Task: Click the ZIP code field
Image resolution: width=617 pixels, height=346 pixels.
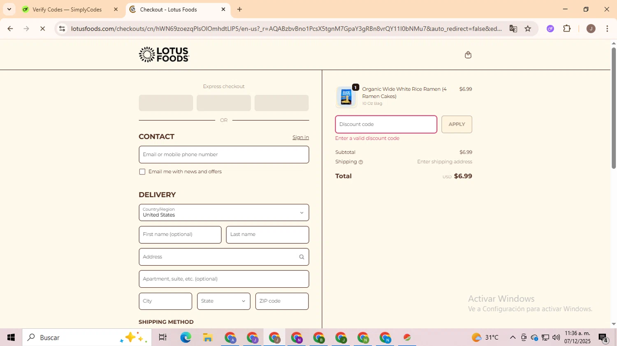Action: pyautogui.click(x=282, y=301)
